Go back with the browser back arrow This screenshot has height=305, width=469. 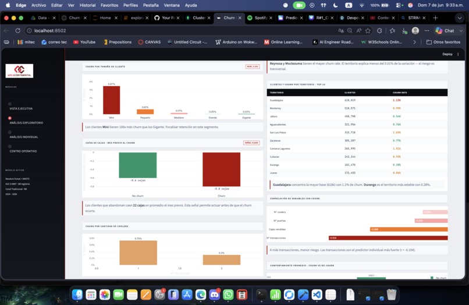coord(6,30)
